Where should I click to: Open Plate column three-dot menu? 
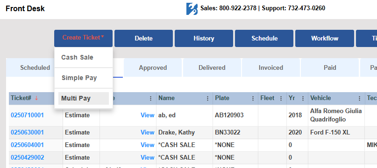[x=253, y=99]
